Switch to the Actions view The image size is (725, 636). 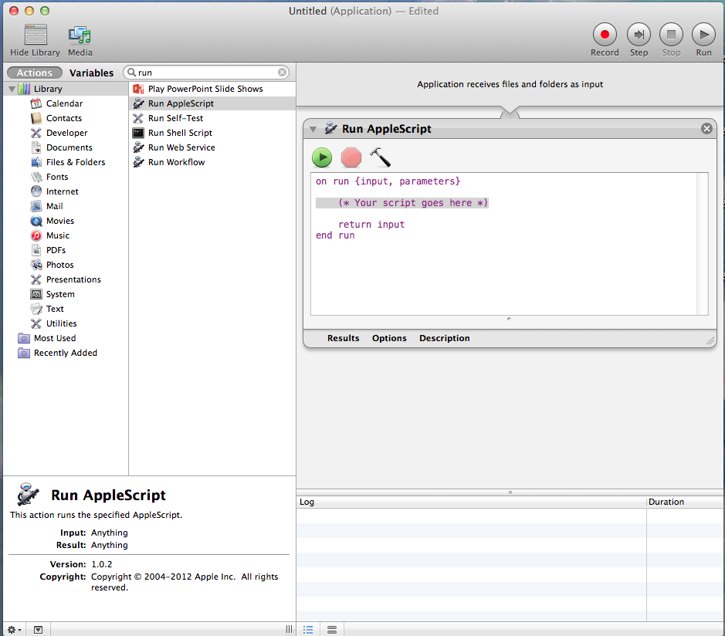(35, 73)
